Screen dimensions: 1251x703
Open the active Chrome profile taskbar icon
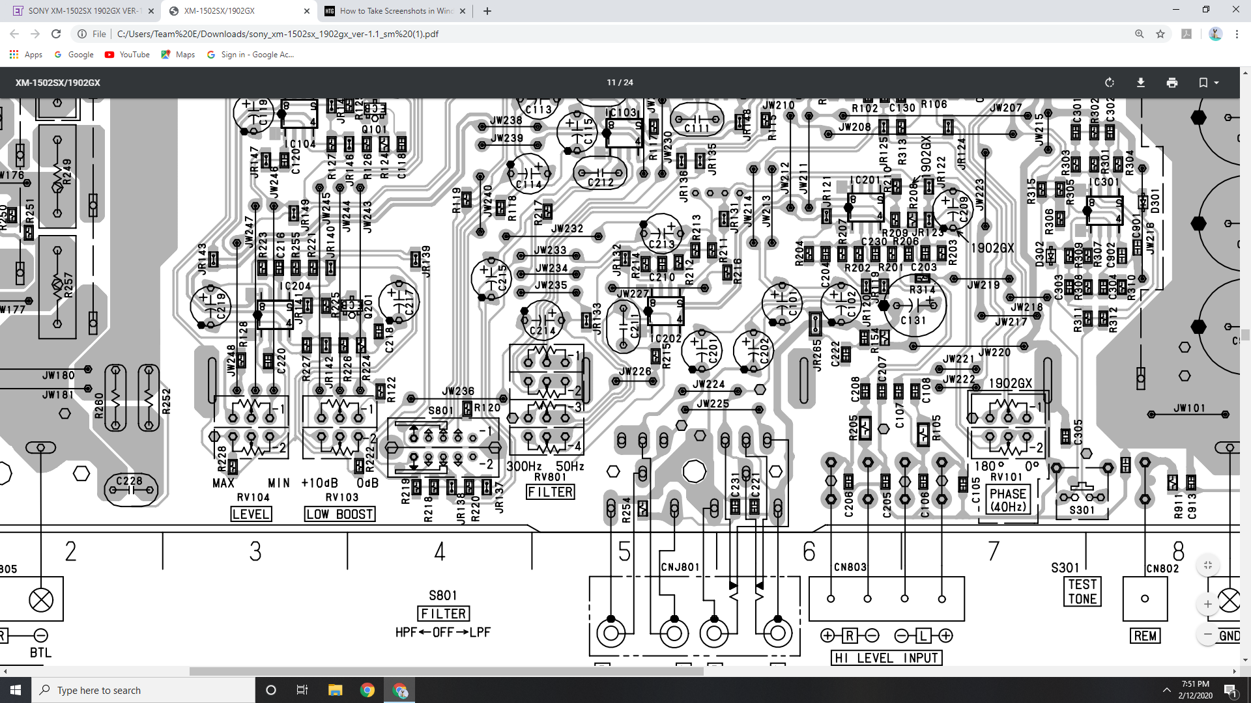400,690
